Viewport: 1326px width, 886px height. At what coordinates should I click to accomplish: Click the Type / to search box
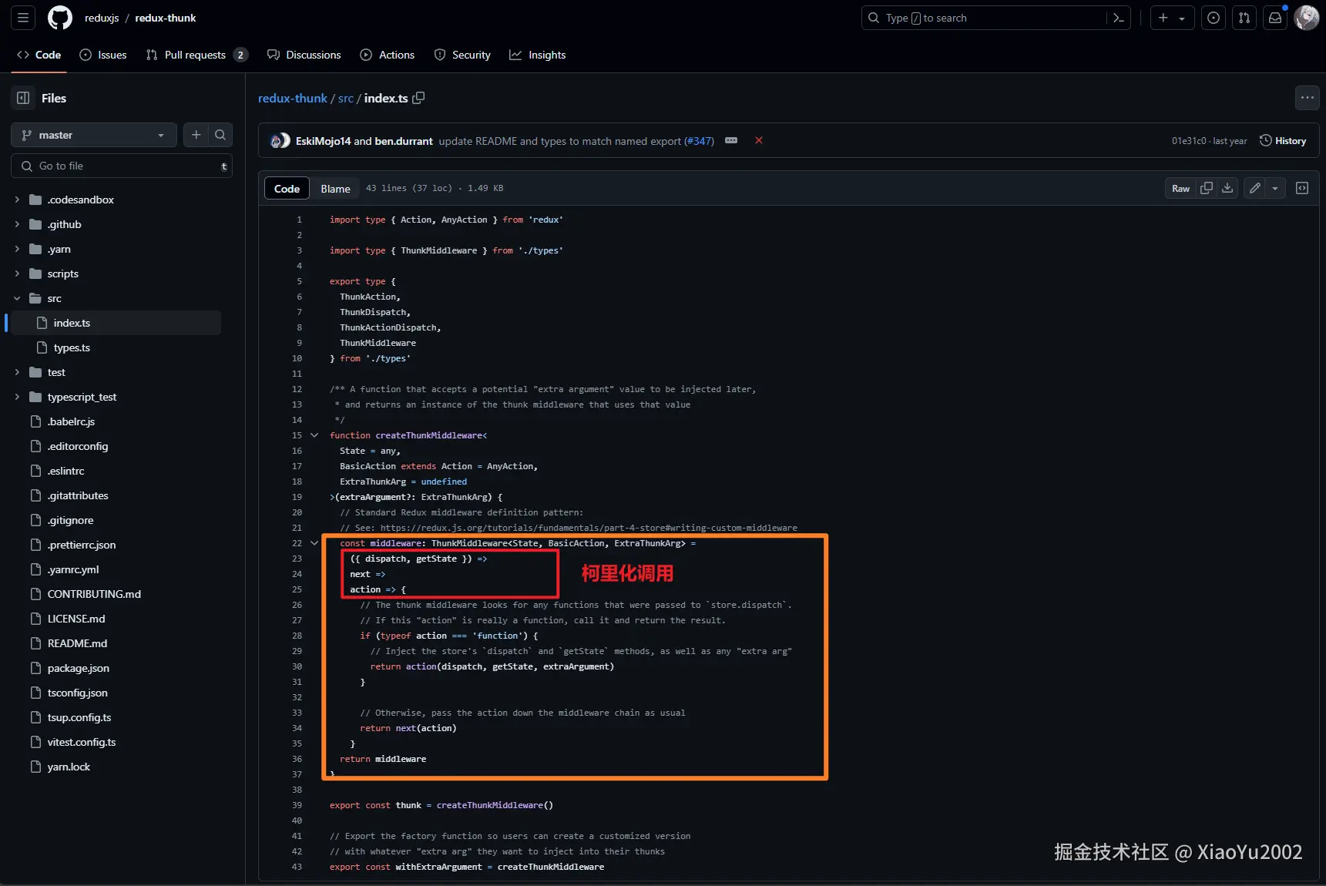pos(985,18)
